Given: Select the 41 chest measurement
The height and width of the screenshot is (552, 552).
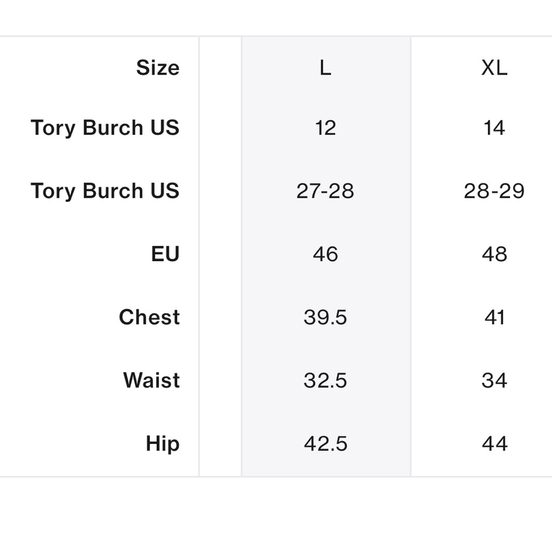Looking at the screenshot, I should [494, 317].
